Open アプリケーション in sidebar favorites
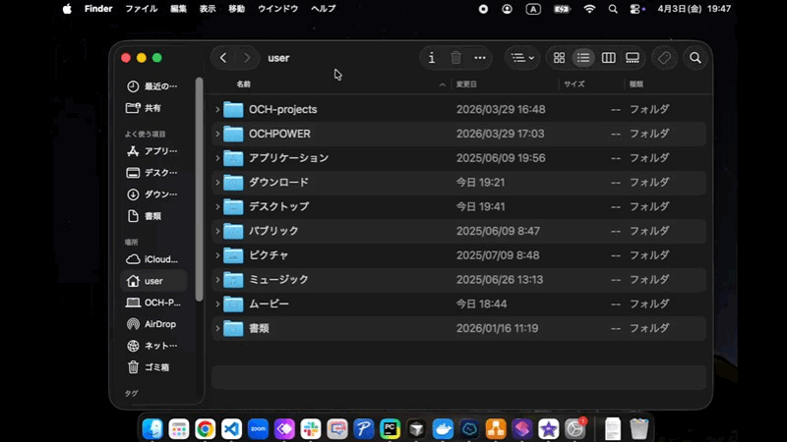Viewport: 787px width, 442px height. pos(152,151)
